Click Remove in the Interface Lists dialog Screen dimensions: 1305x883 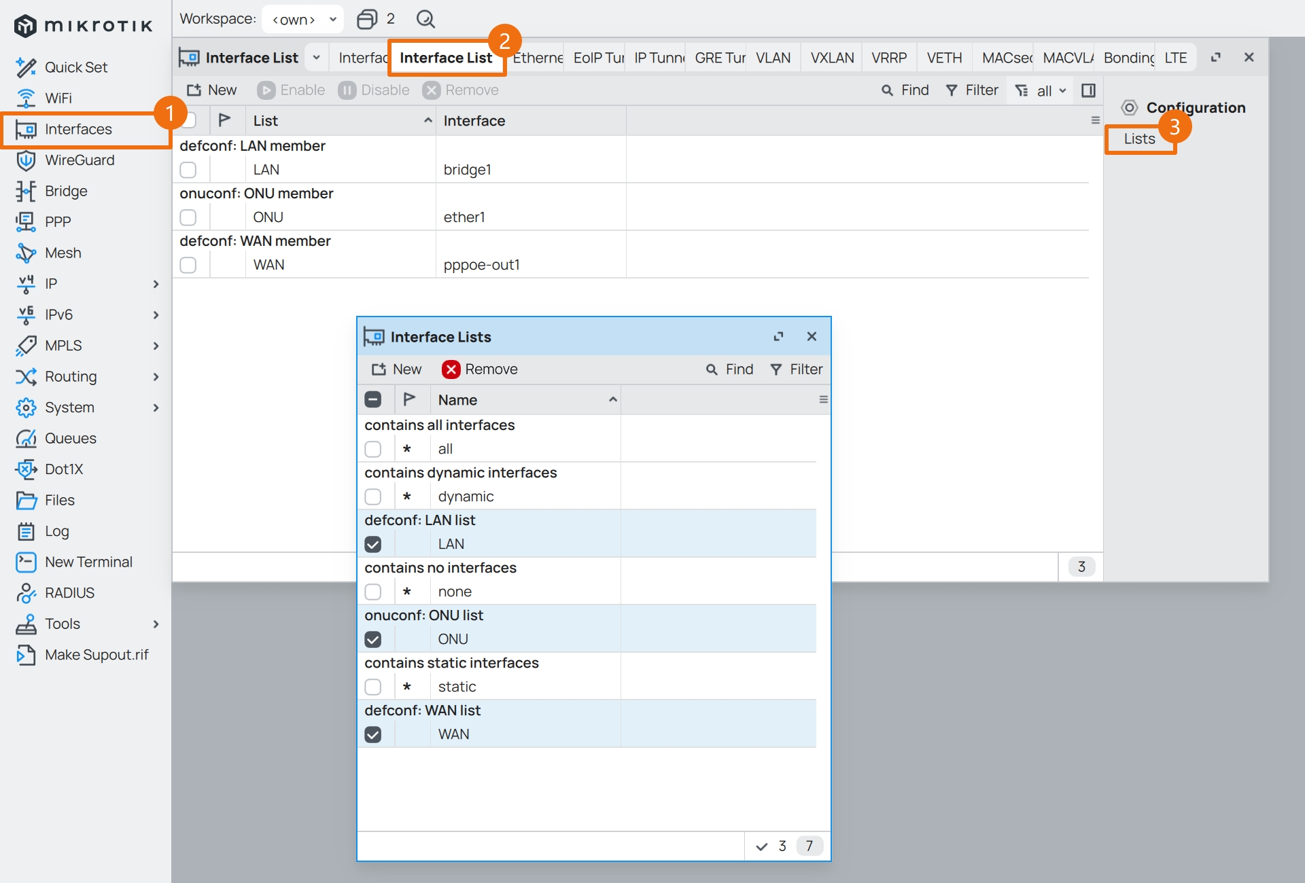click(x=480, y=370)
